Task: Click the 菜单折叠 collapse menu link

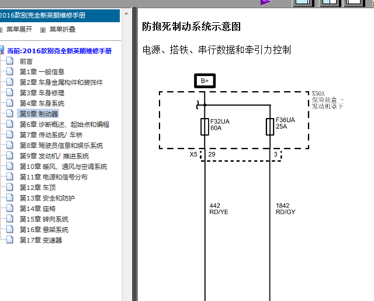Action: click(x=63, y=29)
